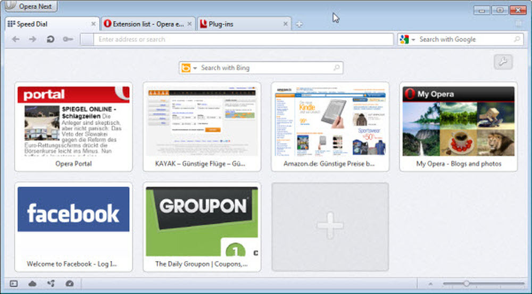This screenshot has width=532, height=294.
Task: Open the Google search engine dropdown
Action: point(408,39)
